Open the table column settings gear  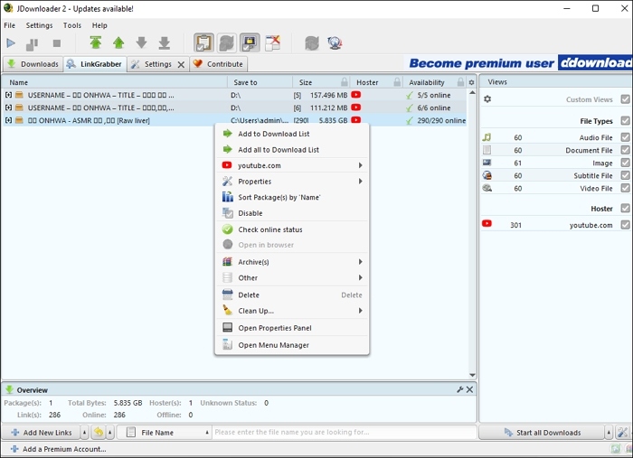[x=471, y=82]
